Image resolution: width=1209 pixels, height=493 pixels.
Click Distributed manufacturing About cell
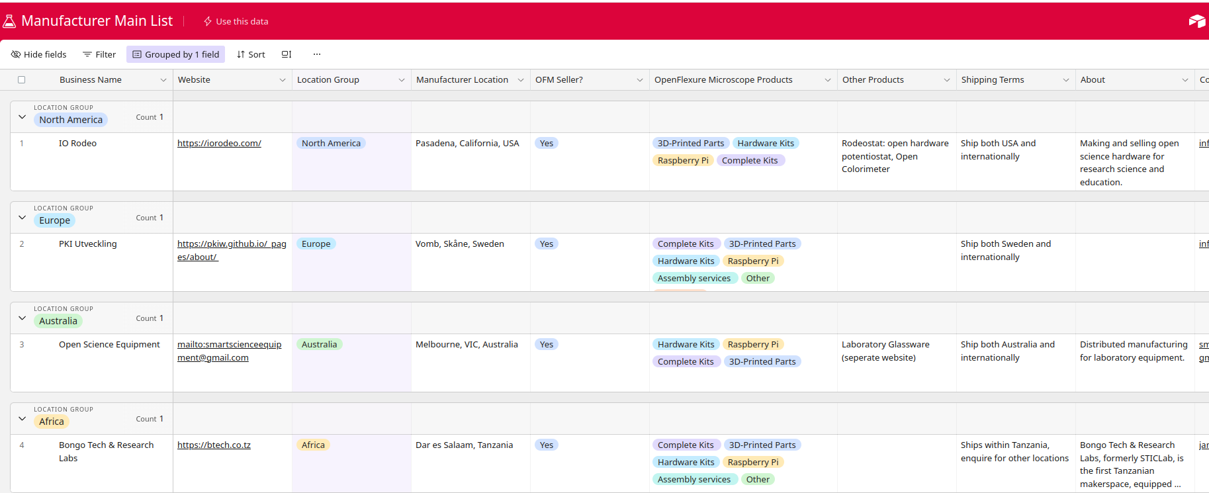click(1135, 363)
